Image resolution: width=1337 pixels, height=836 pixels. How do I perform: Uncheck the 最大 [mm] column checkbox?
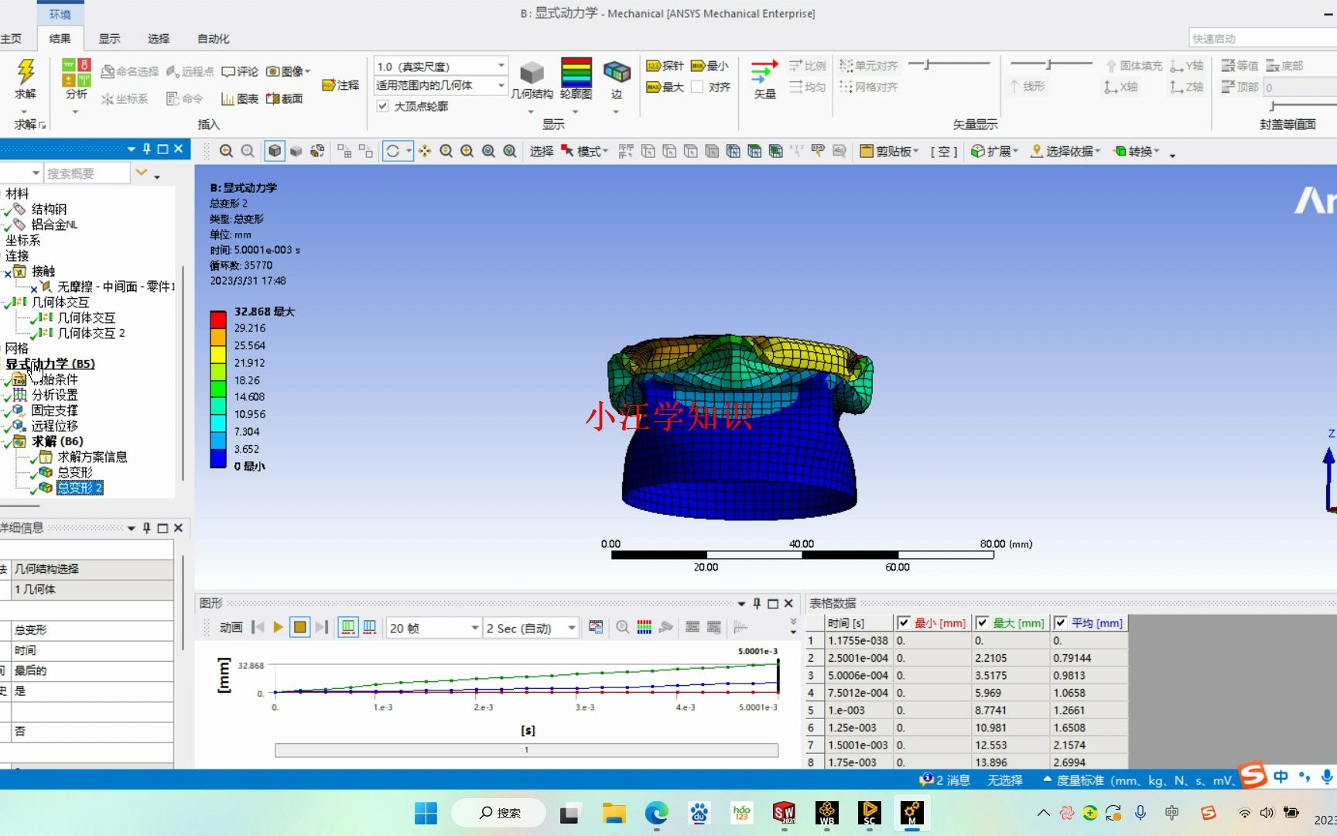982,623
